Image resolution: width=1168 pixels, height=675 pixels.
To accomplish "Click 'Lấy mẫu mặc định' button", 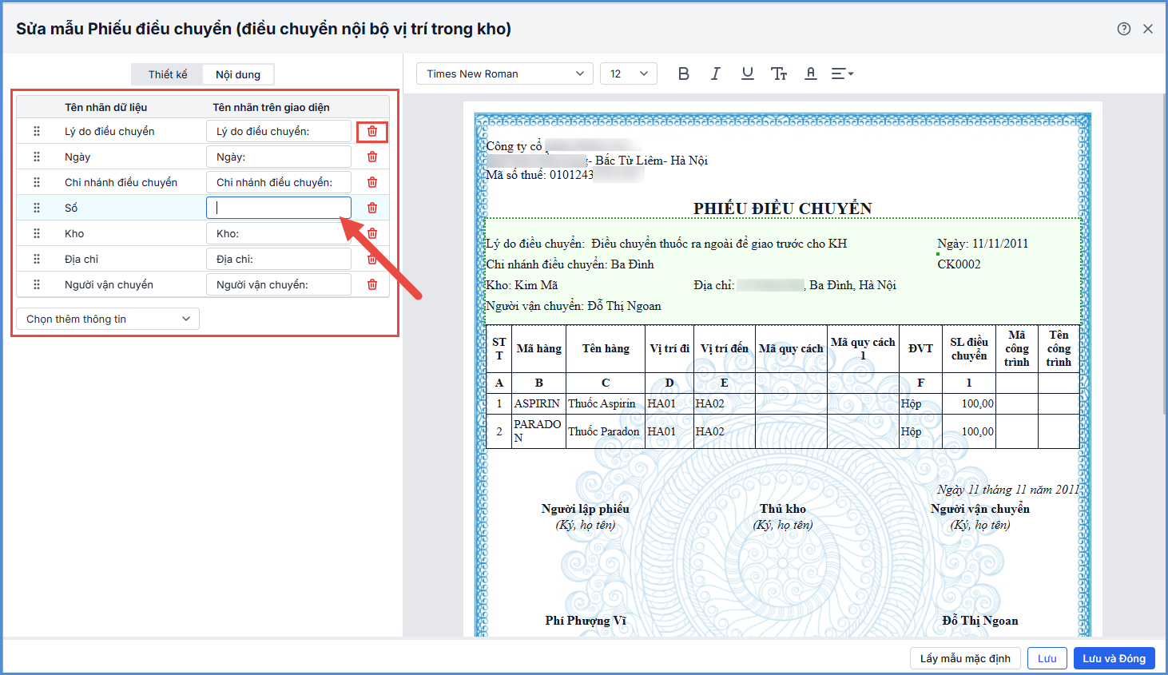I will click(965, 658).
